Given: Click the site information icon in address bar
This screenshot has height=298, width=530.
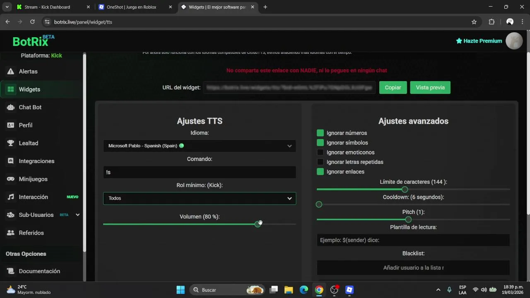Looking at the screenshot, I should [47, 22].
